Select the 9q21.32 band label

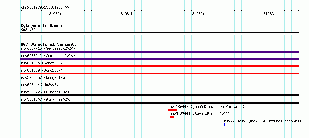point(28,30)
